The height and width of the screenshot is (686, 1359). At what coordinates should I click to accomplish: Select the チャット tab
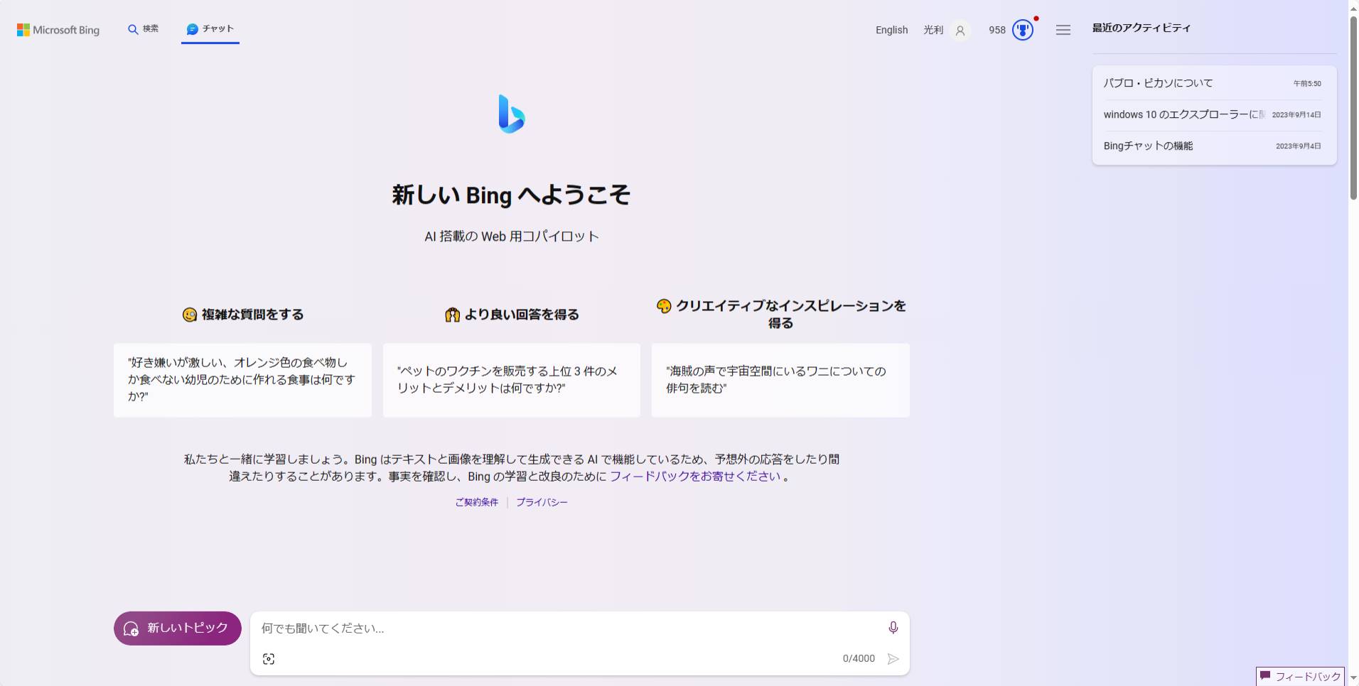210,29
